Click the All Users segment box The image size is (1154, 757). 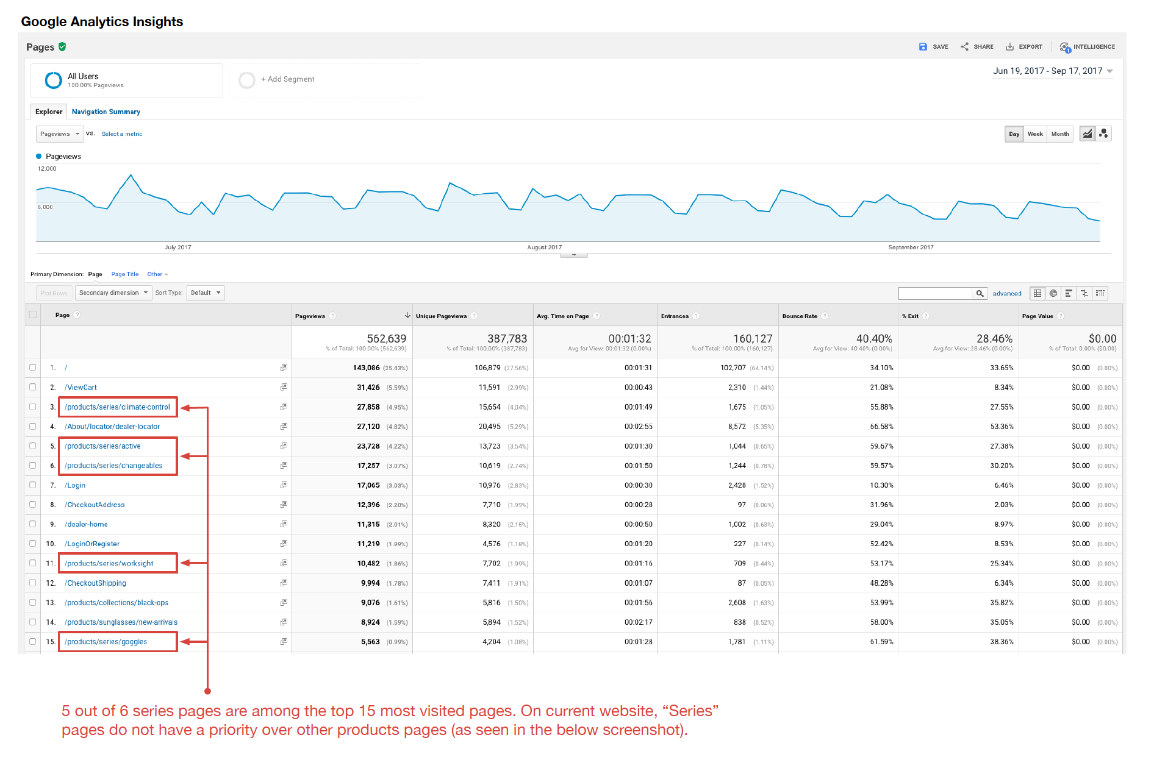[x=127, y=80]
